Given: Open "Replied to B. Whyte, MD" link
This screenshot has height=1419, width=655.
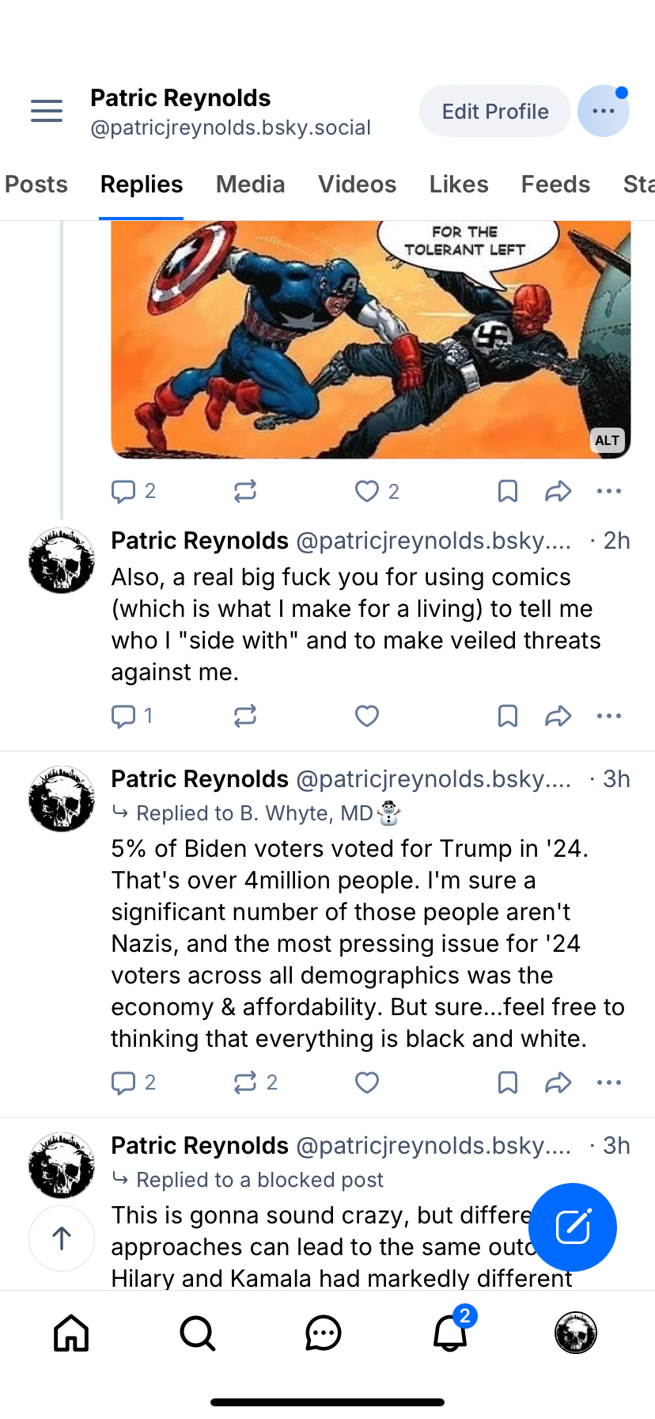Looking at the screenshot, I should (255, 813).
